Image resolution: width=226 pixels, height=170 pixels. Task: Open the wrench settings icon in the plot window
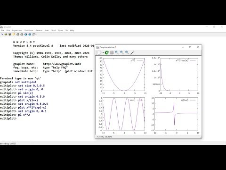tap(132, 52)
